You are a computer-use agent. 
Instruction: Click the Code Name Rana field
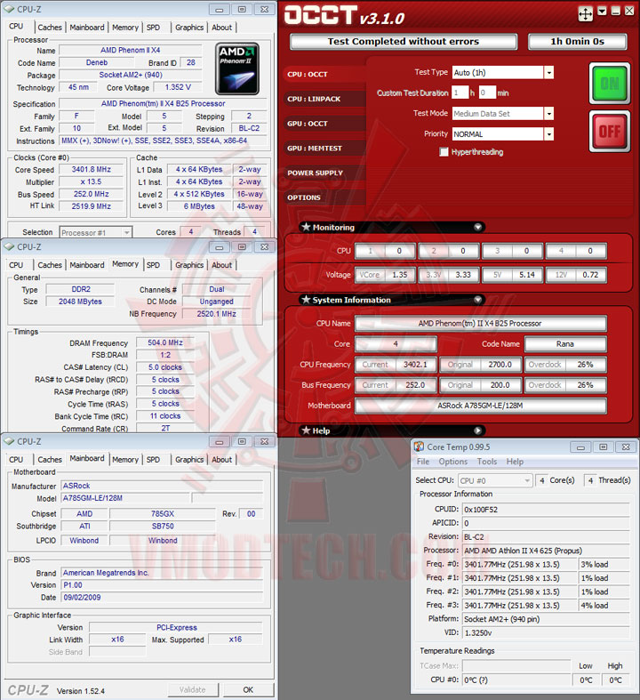[x=565, y=343]
